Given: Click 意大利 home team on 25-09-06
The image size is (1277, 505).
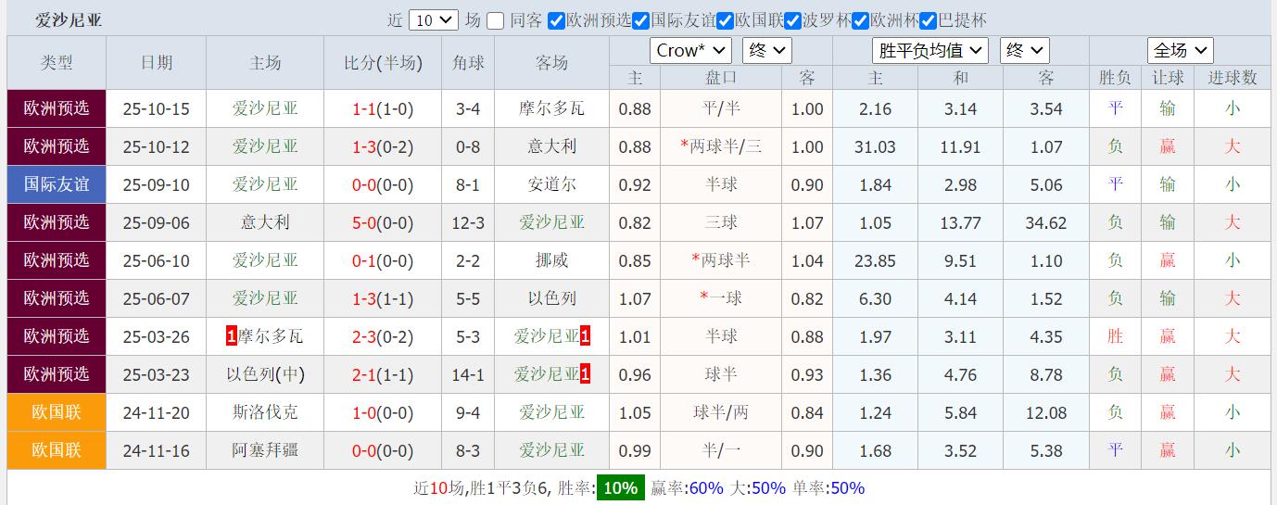Looking at the screenshot, I should click(265, 223).
